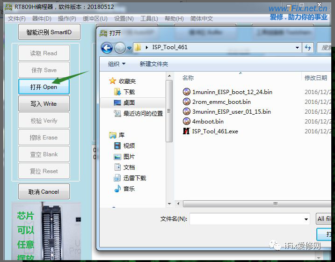335x262 pixels.
Task: Select 2rom_emmc_boot.bin in the file list
Action: tap(221, 102)
